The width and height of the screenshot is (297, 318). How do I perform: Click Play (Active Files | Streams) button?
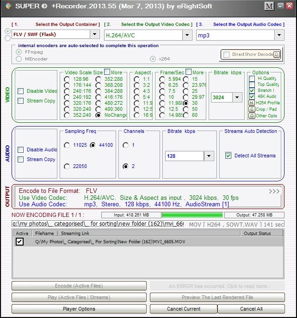pyautogui.click(x=79, y=297)
